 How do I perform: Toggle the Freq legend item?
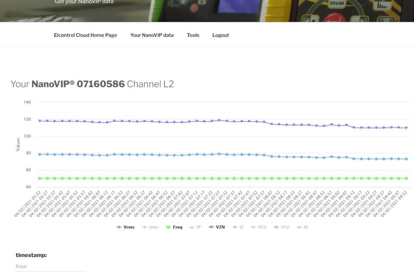point(174,227)
